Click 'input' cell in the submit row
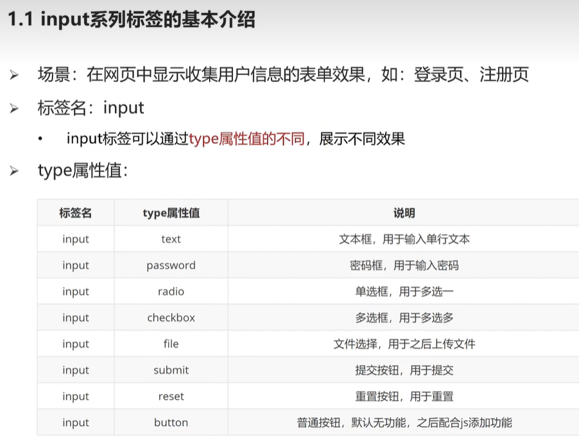 click(x=76, y=370)
